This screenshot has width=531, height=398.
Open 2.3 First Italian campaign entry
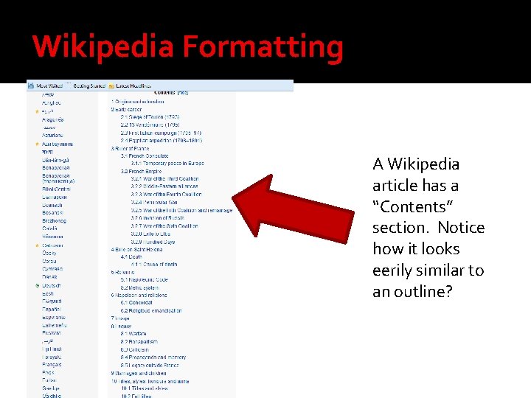[161, 133]
